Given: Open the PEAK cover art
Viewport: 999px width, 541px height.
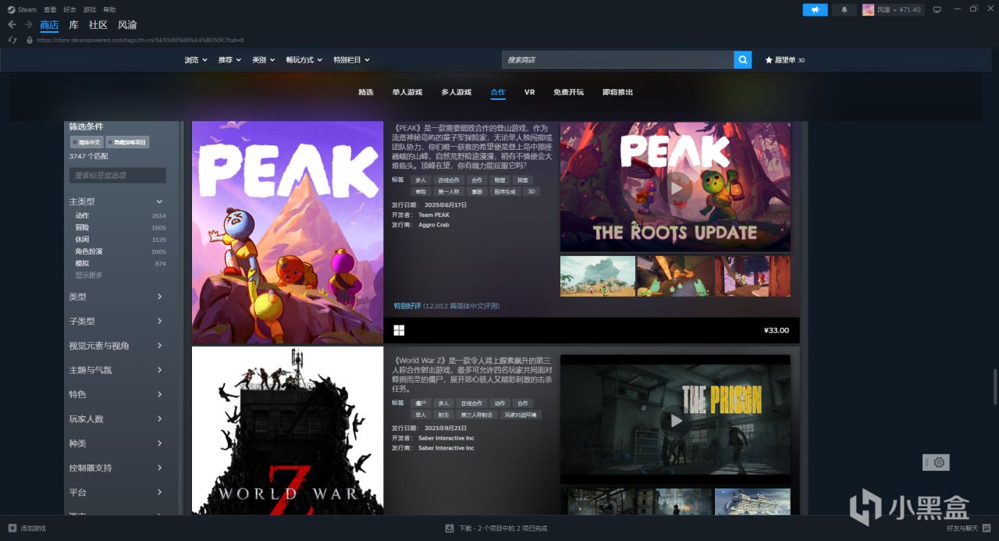Looking at the screenshot, I should click(x=288, y=233).
